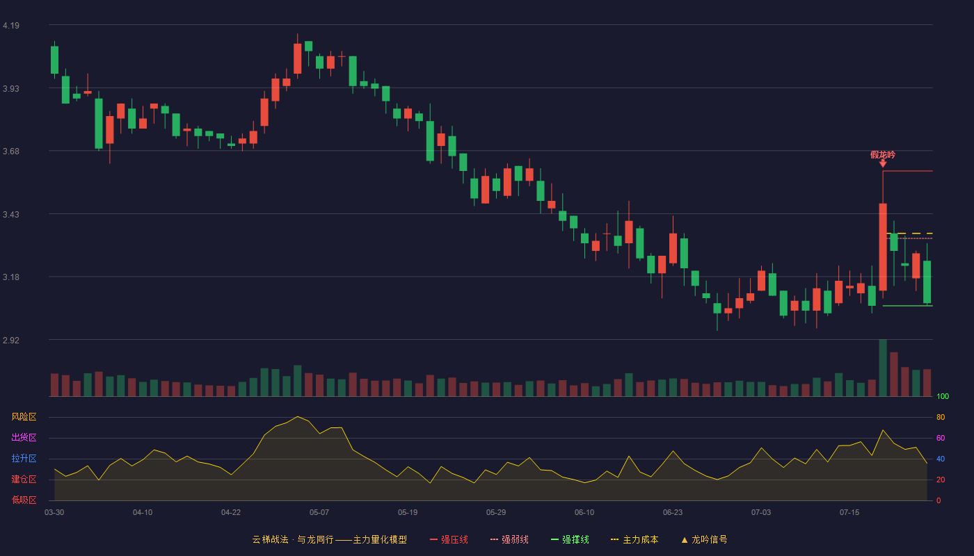Select the 风险区 zone label
The image size is (974, 556).
(24, 417)
